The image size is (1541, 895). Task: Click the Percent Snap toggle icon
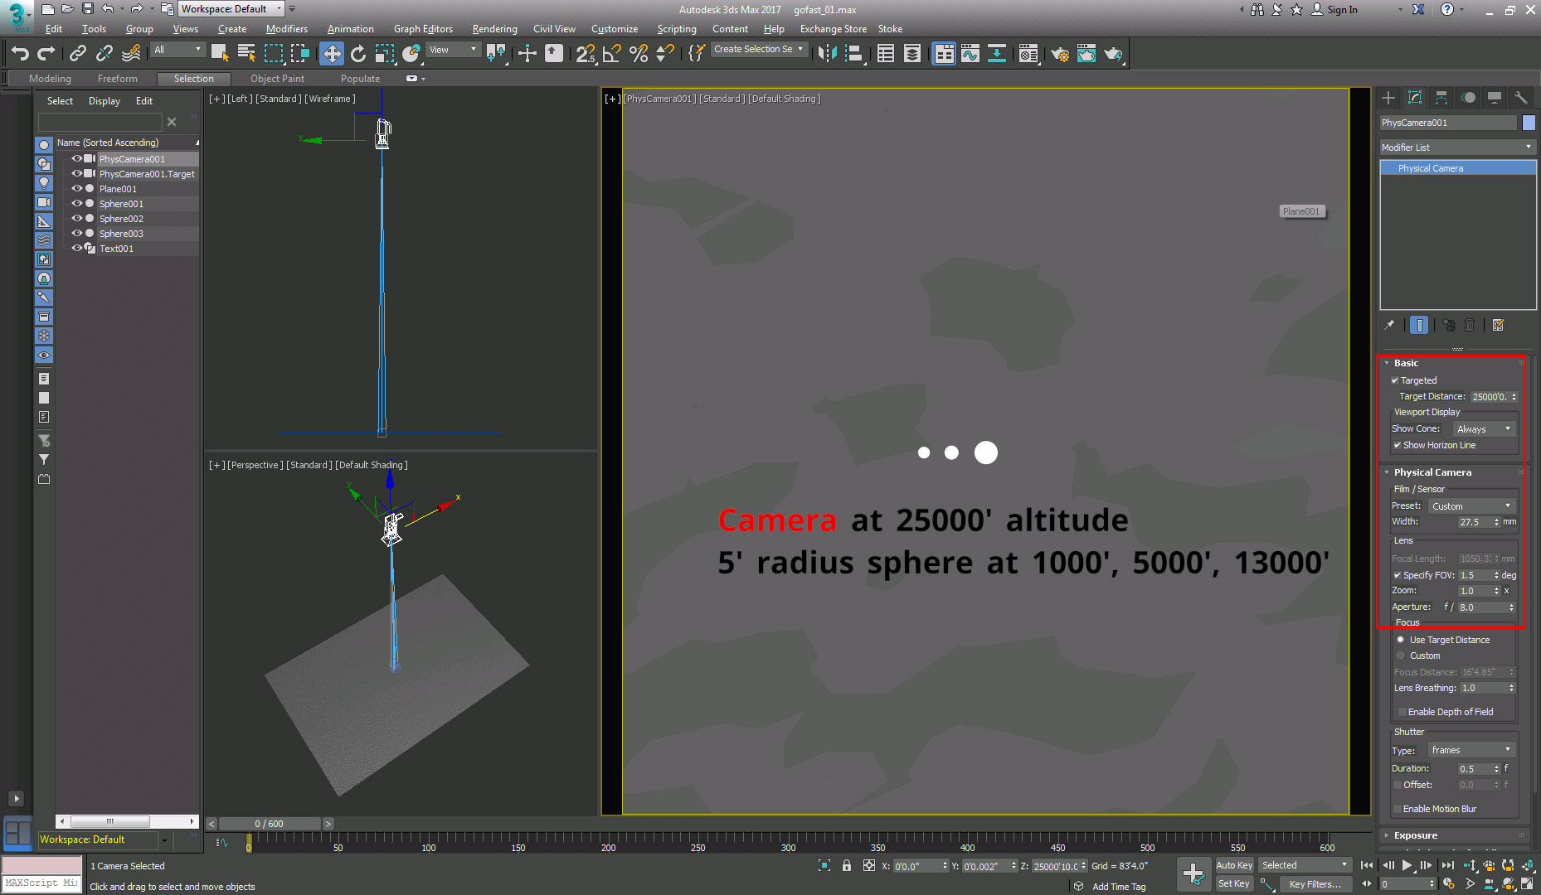click(x=639, y=54)
